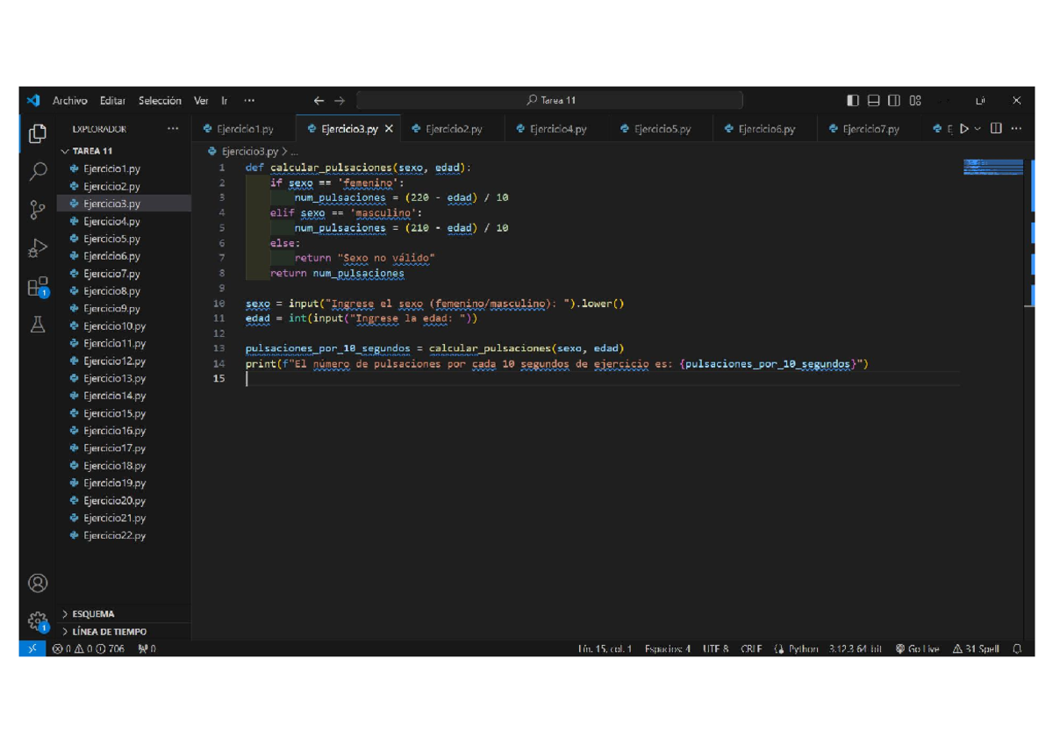1053x744 pixels.
Task: Open the Archivo menu
Action: tap(69, 101)
